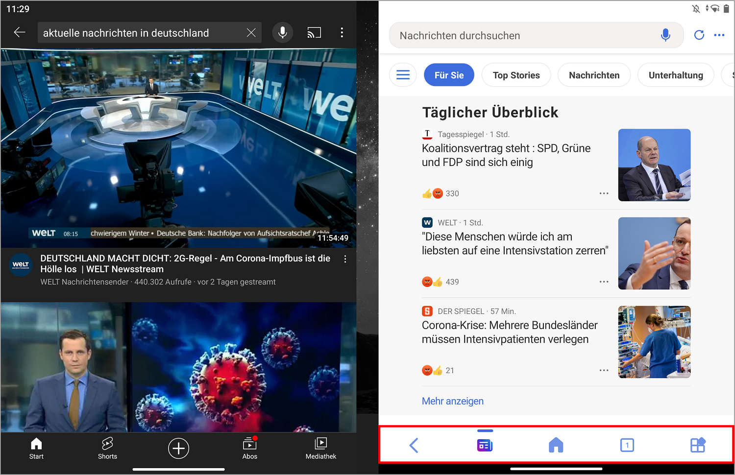735x475 pixels.
Task: Tap the microphone in the news search box
Action: 665,35
